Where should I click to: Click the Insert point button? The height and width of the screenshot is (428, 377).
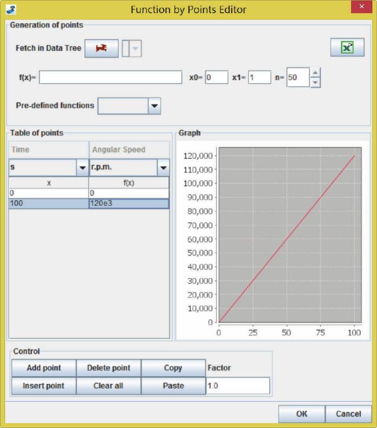[44, 386]
